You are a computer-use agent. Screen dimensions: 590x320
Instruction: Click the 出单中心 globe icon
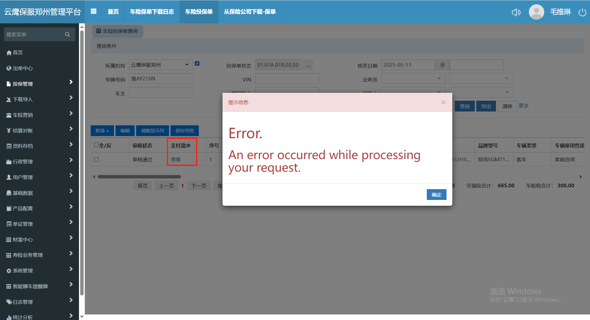tap(9, 68)
